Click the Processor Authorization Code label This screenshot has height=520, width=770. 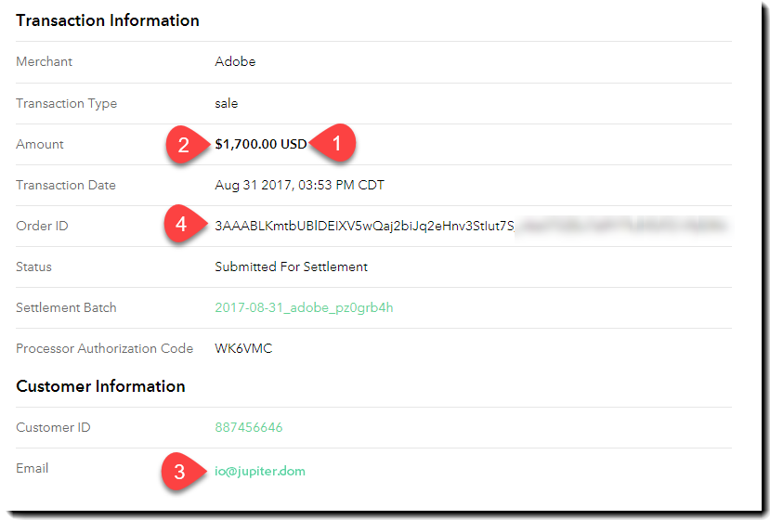104,348
